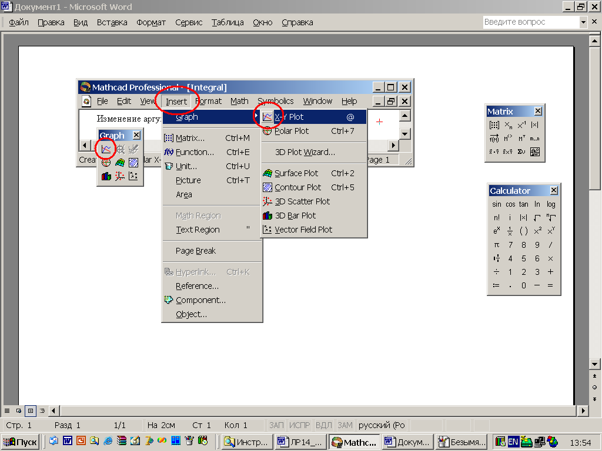The image size is (602, 451).
Task: Click Insert in Mathcad menu bar
Action: (x=176, y=101)
